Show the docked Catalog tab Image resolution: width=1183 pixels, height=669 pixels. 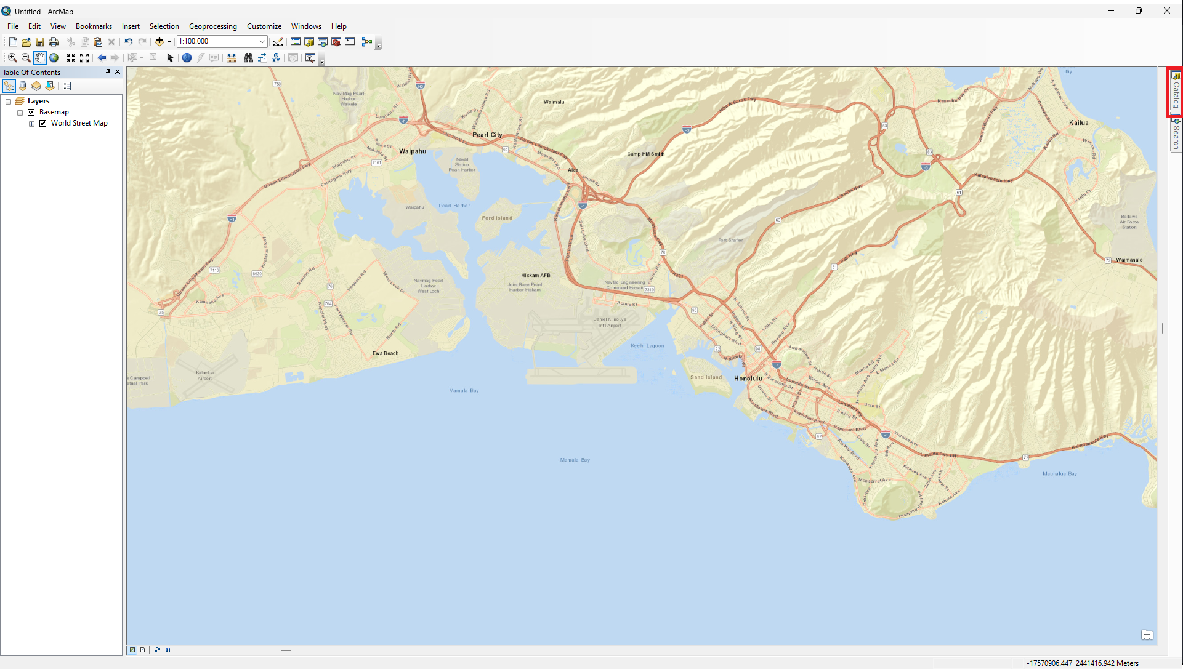pos(1176,92)
